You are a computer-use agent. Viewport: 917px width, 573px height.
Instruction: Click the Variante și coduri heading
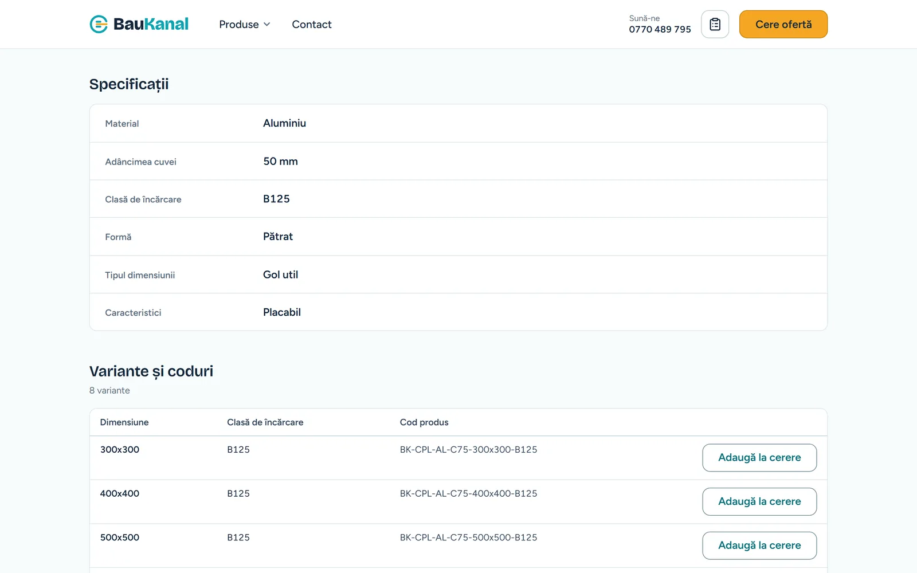click(x=151, y=372)
